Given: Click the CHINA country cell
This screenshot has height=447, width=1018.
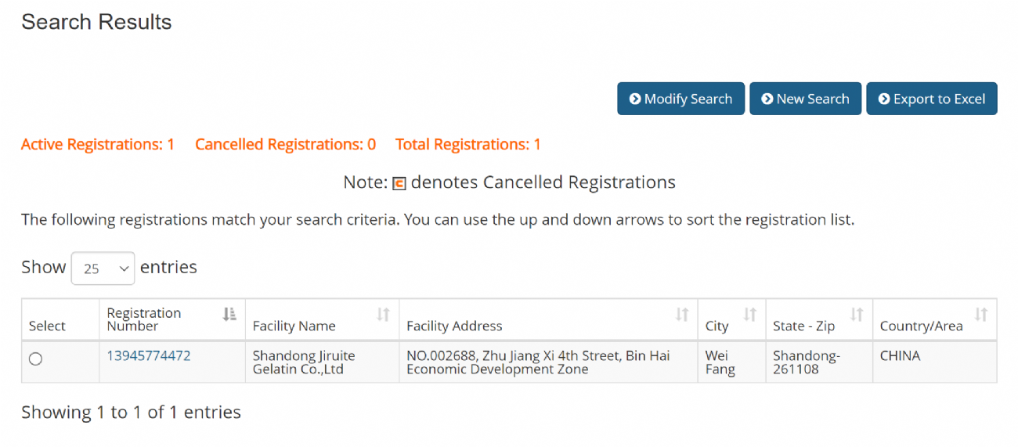Looking at the screenshot, I should pos(900,356).
